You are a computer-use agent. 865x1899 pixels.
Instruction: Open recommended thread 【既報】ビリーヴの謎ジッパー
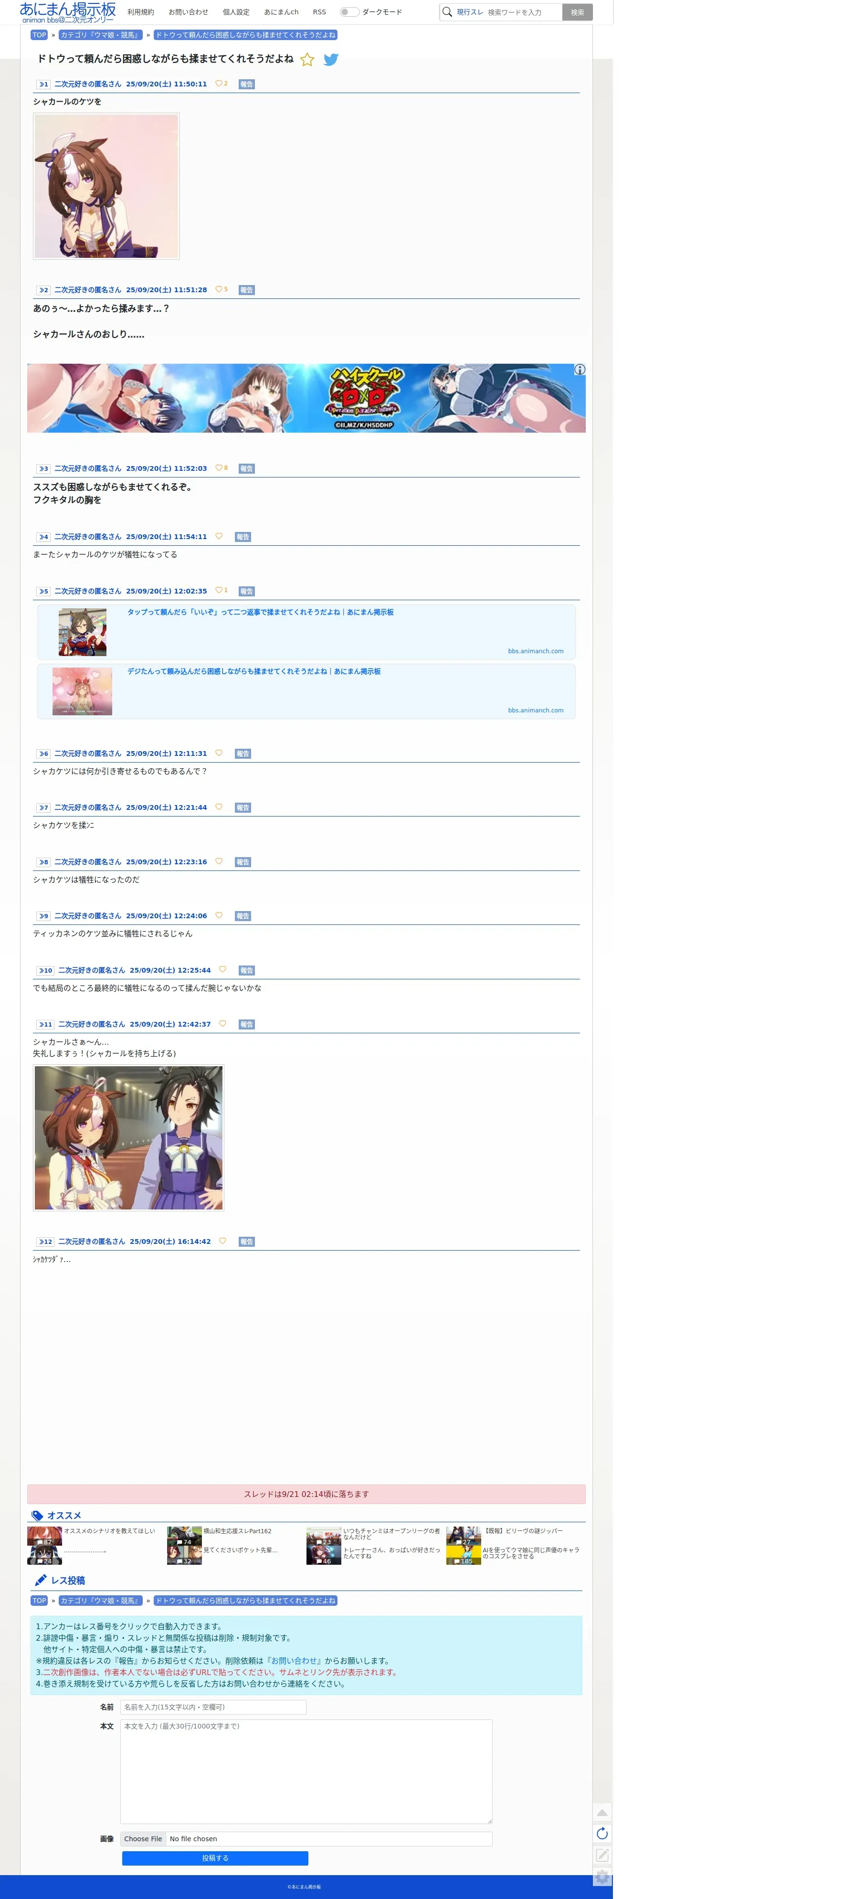pos(523,1531)
